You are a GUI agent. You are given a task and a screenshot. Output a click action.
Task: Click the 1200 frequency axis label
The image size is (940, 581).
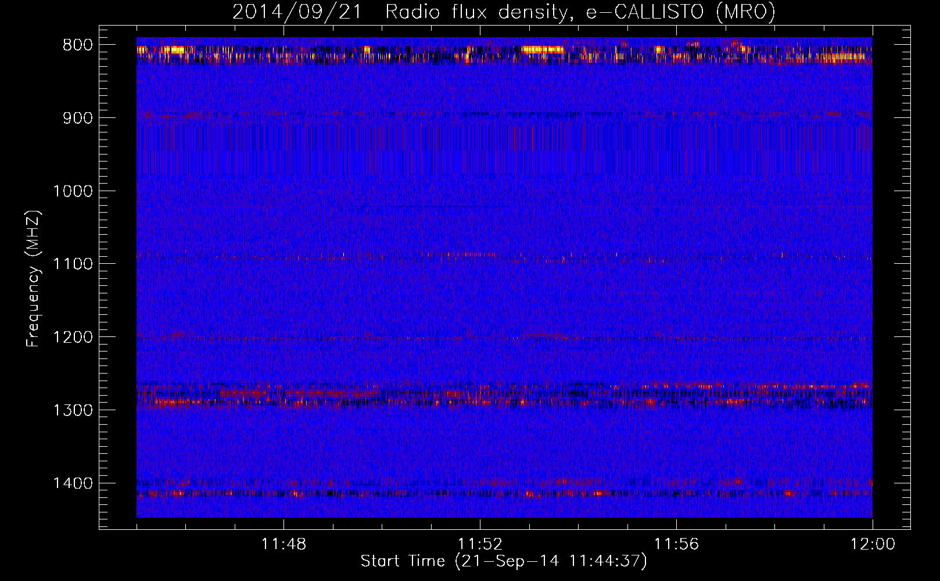[73, 337]
